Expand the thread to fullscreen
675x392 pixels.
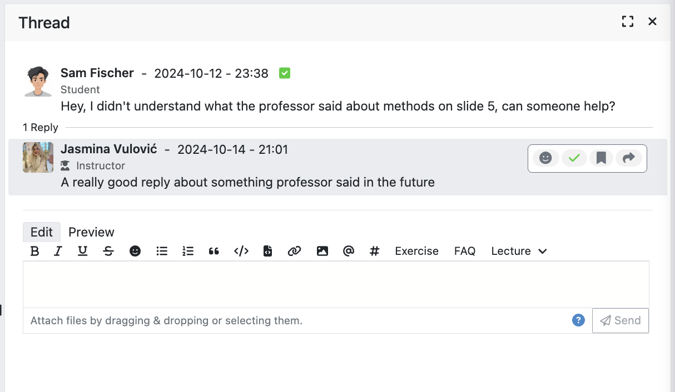[628, 22]
